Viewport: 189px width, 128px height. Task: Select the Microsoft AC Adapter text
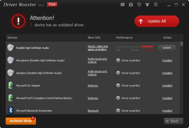coord(28,86)
